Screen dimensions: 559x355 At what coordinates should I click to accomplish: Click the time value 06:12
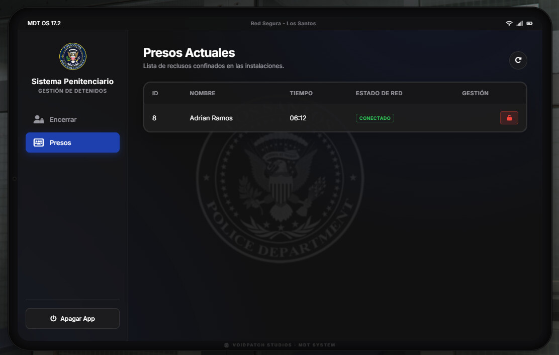coord(298,118)
